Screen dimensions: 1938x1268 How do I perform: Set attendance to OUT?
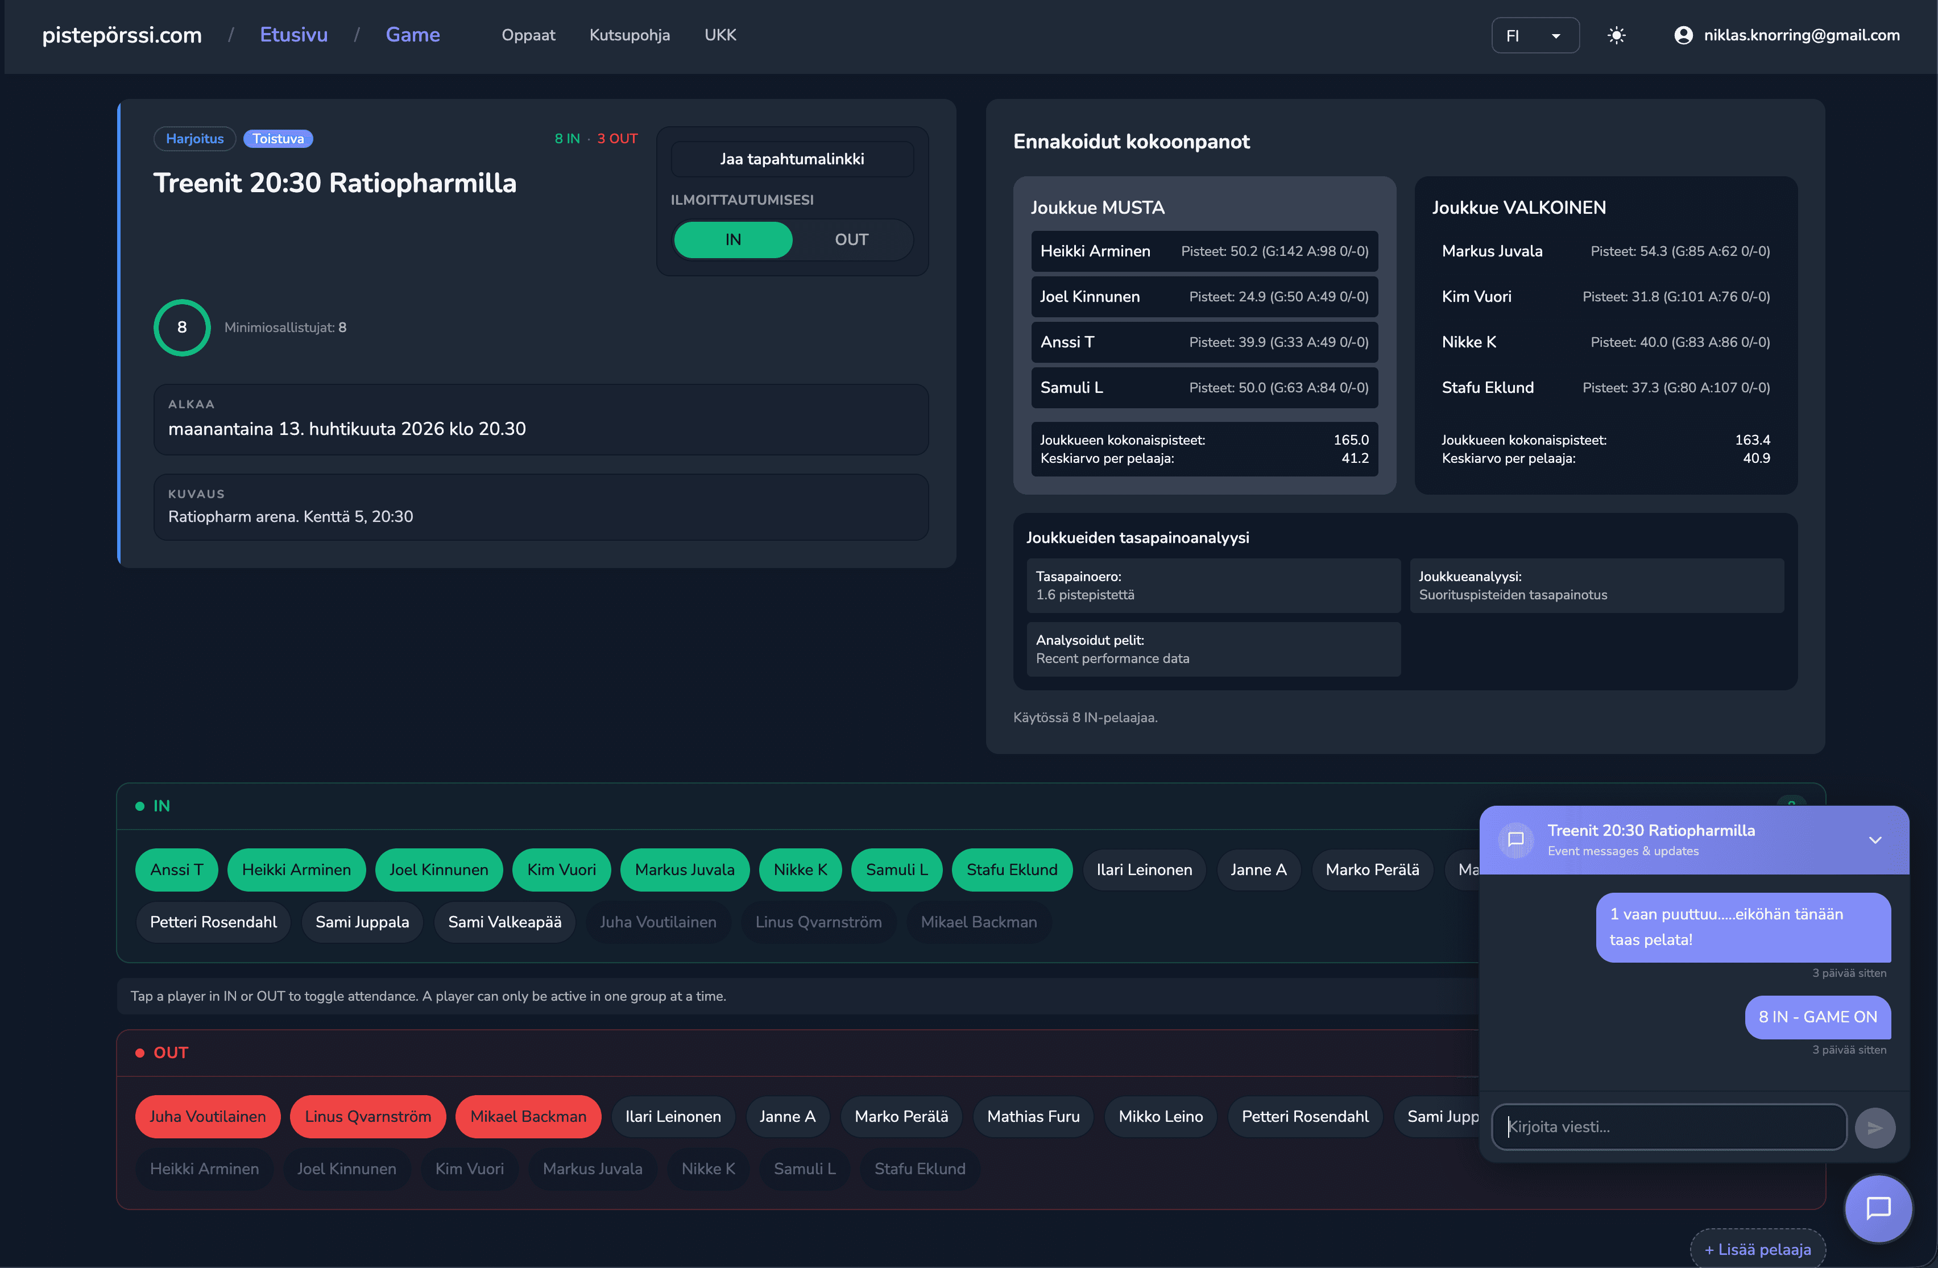point(851,239)
